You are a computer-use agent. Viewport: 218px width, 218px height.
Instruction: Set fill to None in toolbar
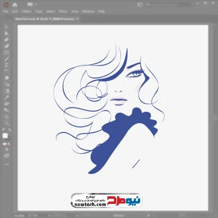pos(9,144)
